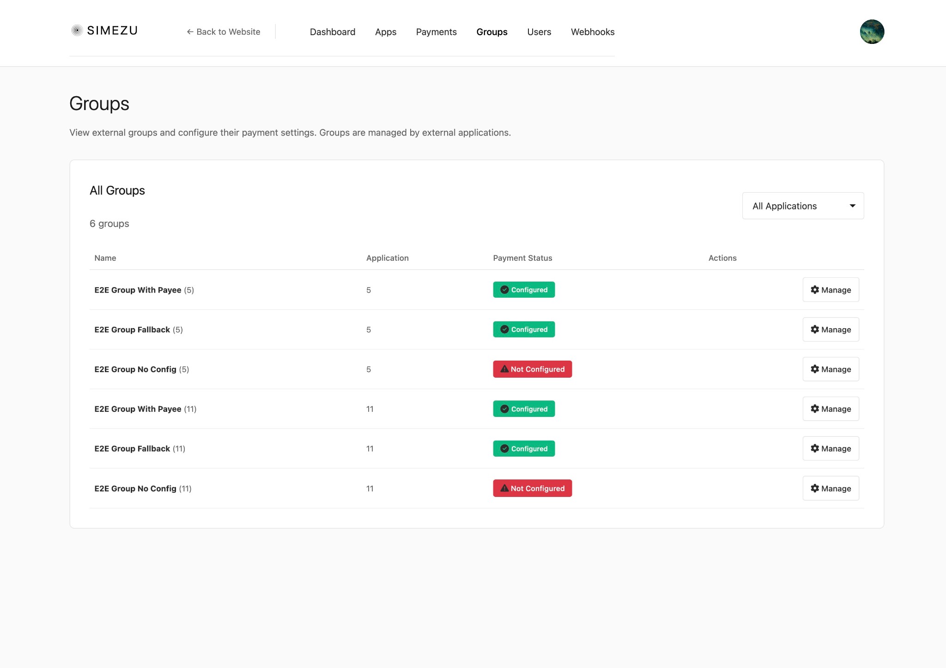Click the dropdown arrow beside All Applications

852,206
